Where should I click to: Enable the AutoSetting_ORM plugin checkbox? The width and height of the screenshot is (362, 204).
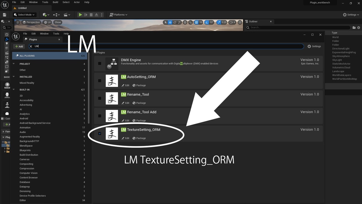pos(100,80)
